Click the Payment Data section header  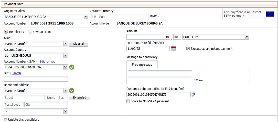coord(139,4)
